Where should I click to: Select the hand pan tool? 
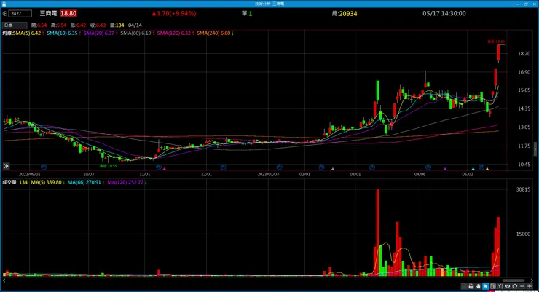pyautogui.click(x=478, y=286)
